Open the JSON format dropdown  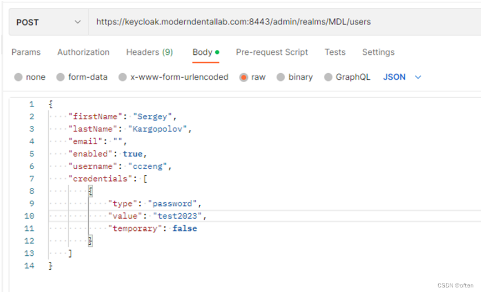402,77
